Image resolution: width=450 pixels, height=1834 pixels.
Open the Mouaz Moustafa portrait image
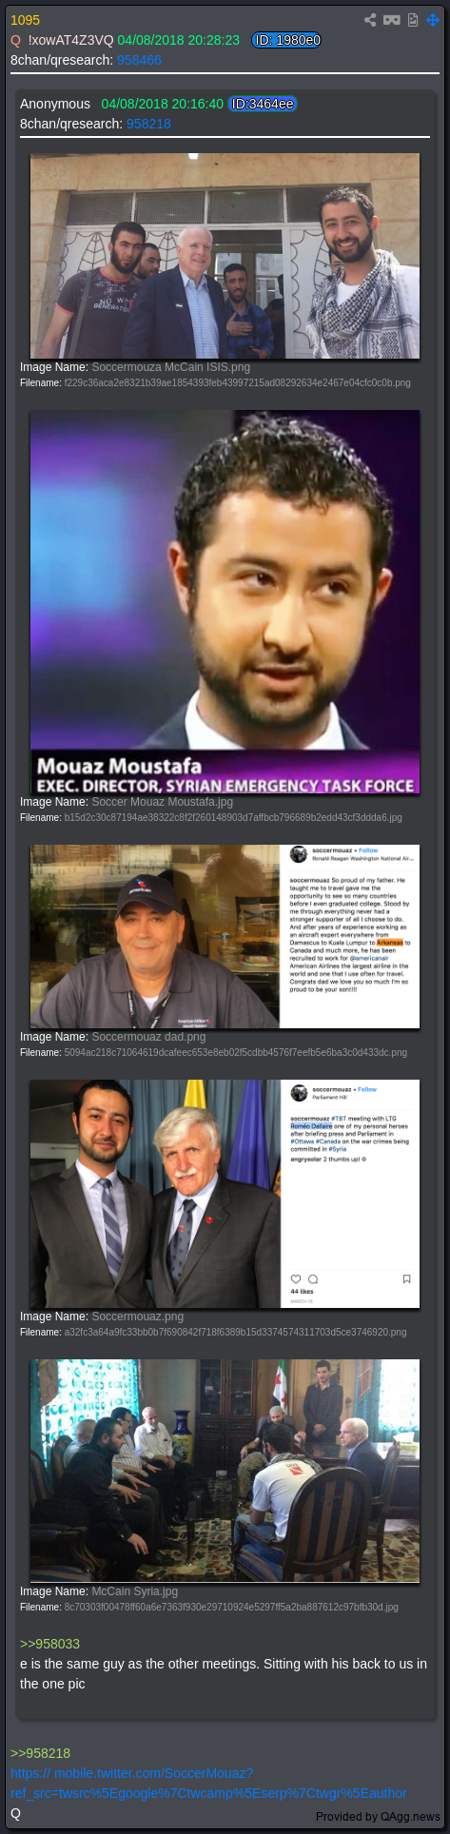click(225, 602)
